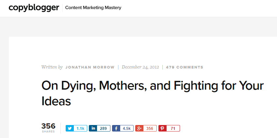
Task: Select the 4.5k Facebook share count
Action: point(127,128)
